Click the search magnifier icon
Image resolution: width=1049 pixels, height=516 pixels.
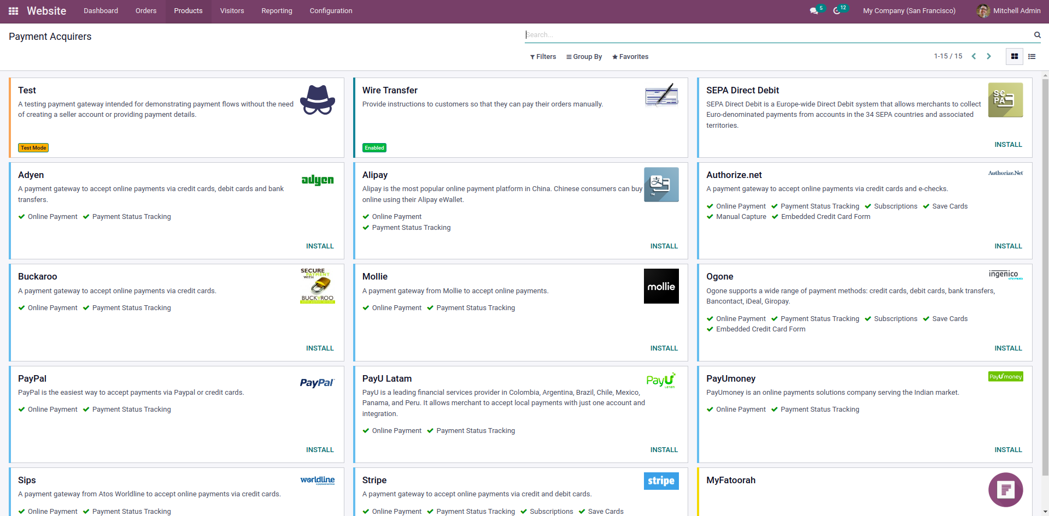tap(1037, 35)
